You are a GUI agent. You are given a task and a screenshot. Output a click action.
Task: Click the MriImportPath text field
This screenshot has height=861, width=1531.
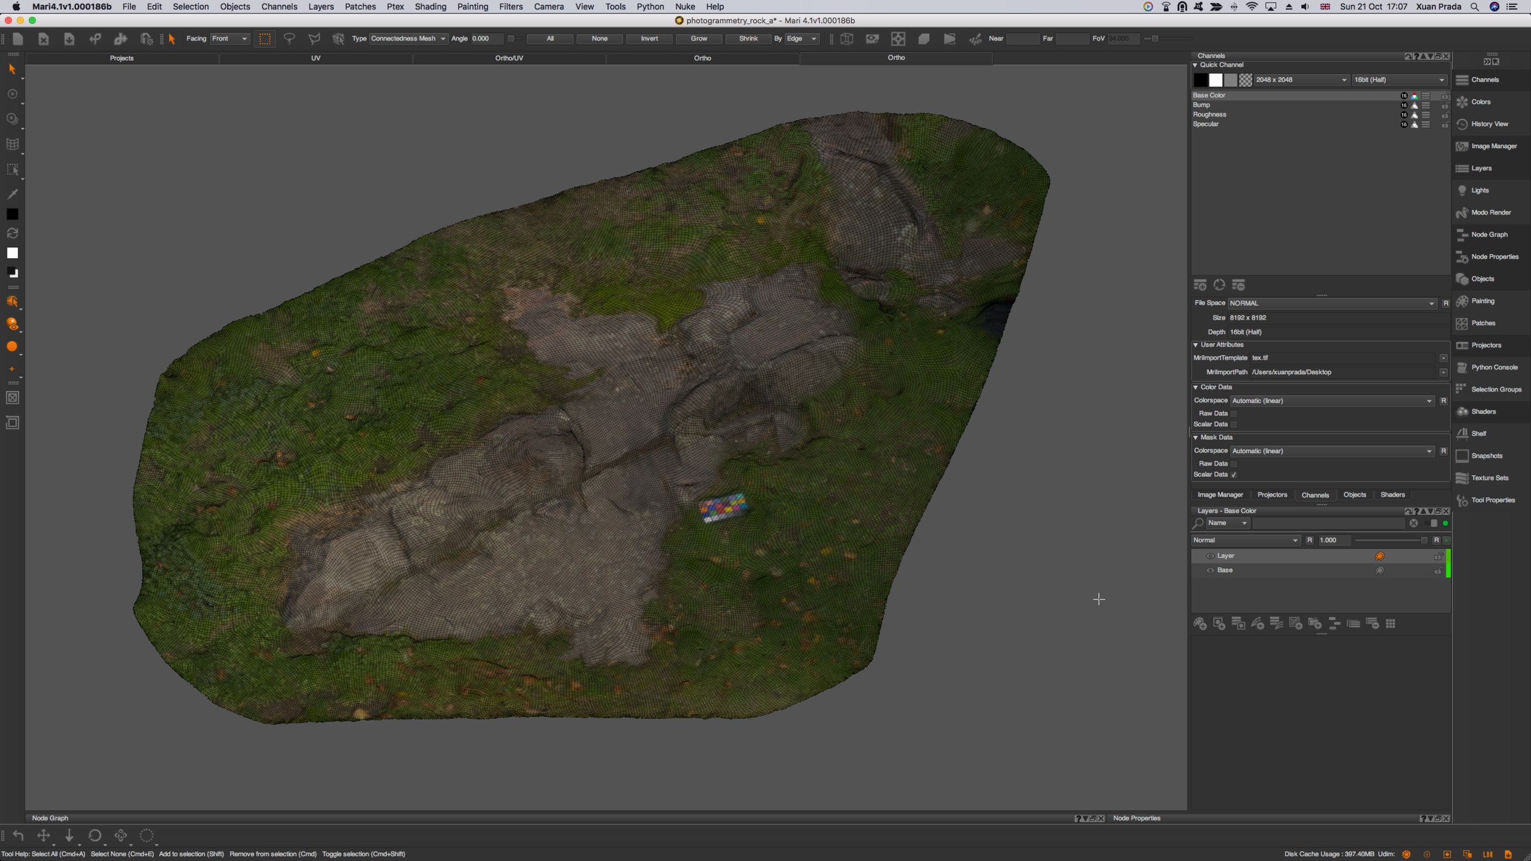coord(1341,372)
